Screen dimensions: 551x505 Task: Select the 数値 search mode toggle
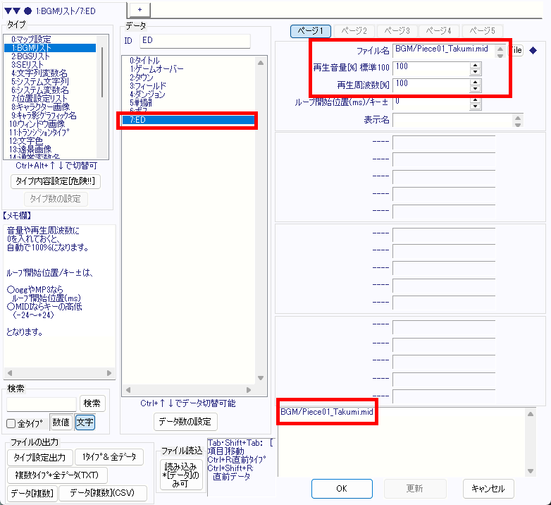point(61,422)
